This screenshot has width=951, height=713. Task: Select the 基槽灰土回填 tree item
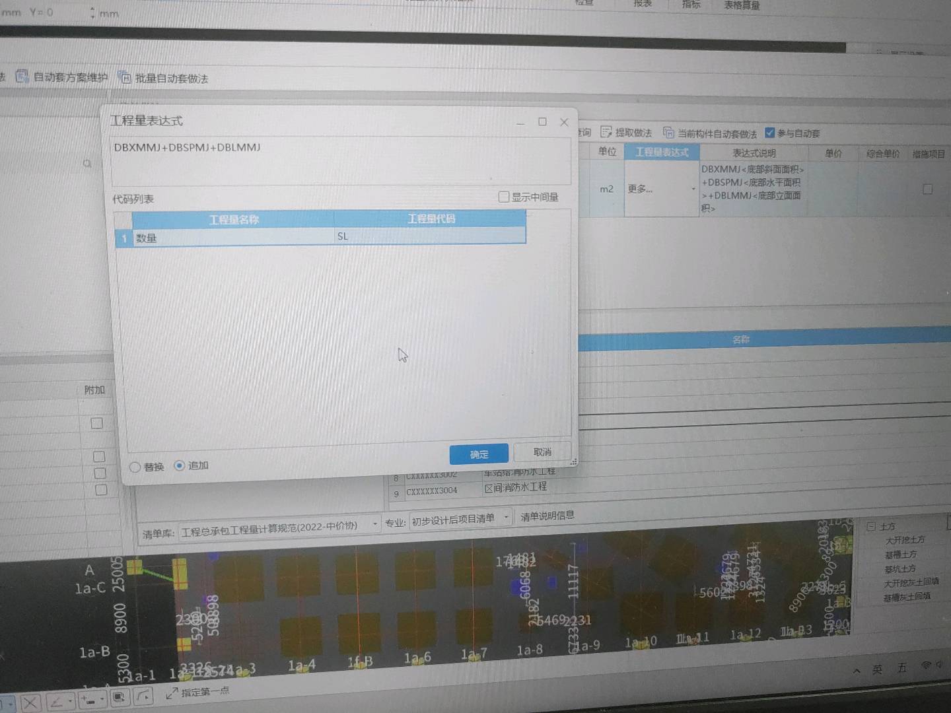pyautogui.click(x=907, y=597)
